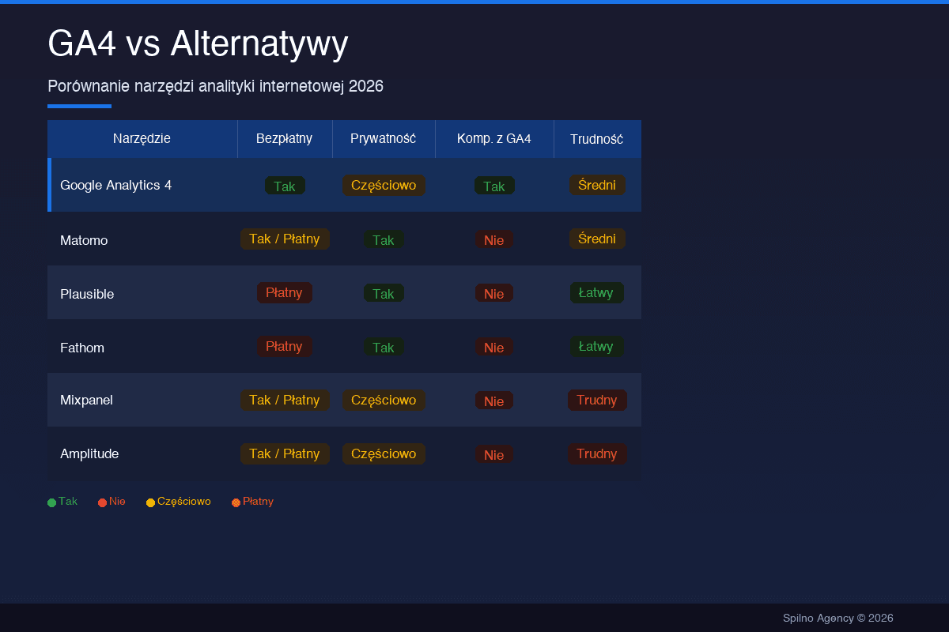Click the green Tak legend dot
The height and width of the screenshot is (632, 949).
pos(51,502)
